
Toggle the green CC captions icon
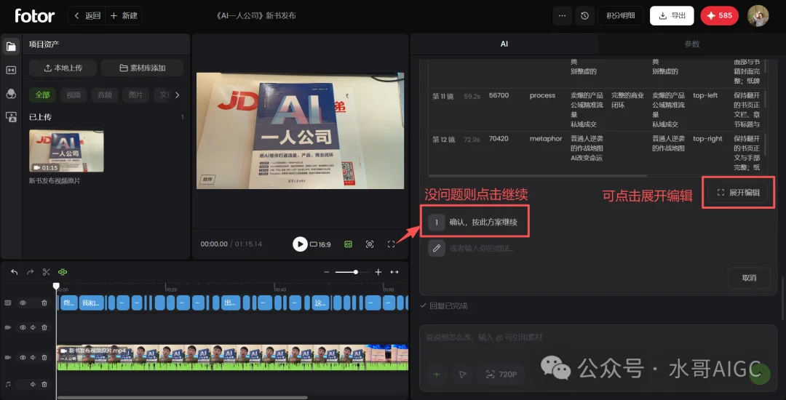click(347, 244)
